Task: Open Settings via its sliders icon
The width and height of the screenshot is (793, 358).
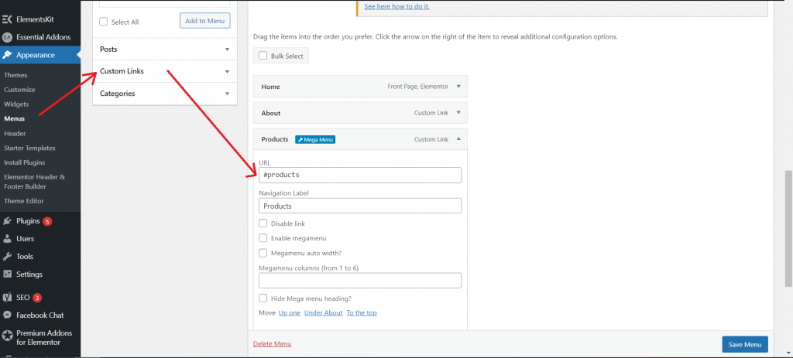Action: (x=7, y=274)
